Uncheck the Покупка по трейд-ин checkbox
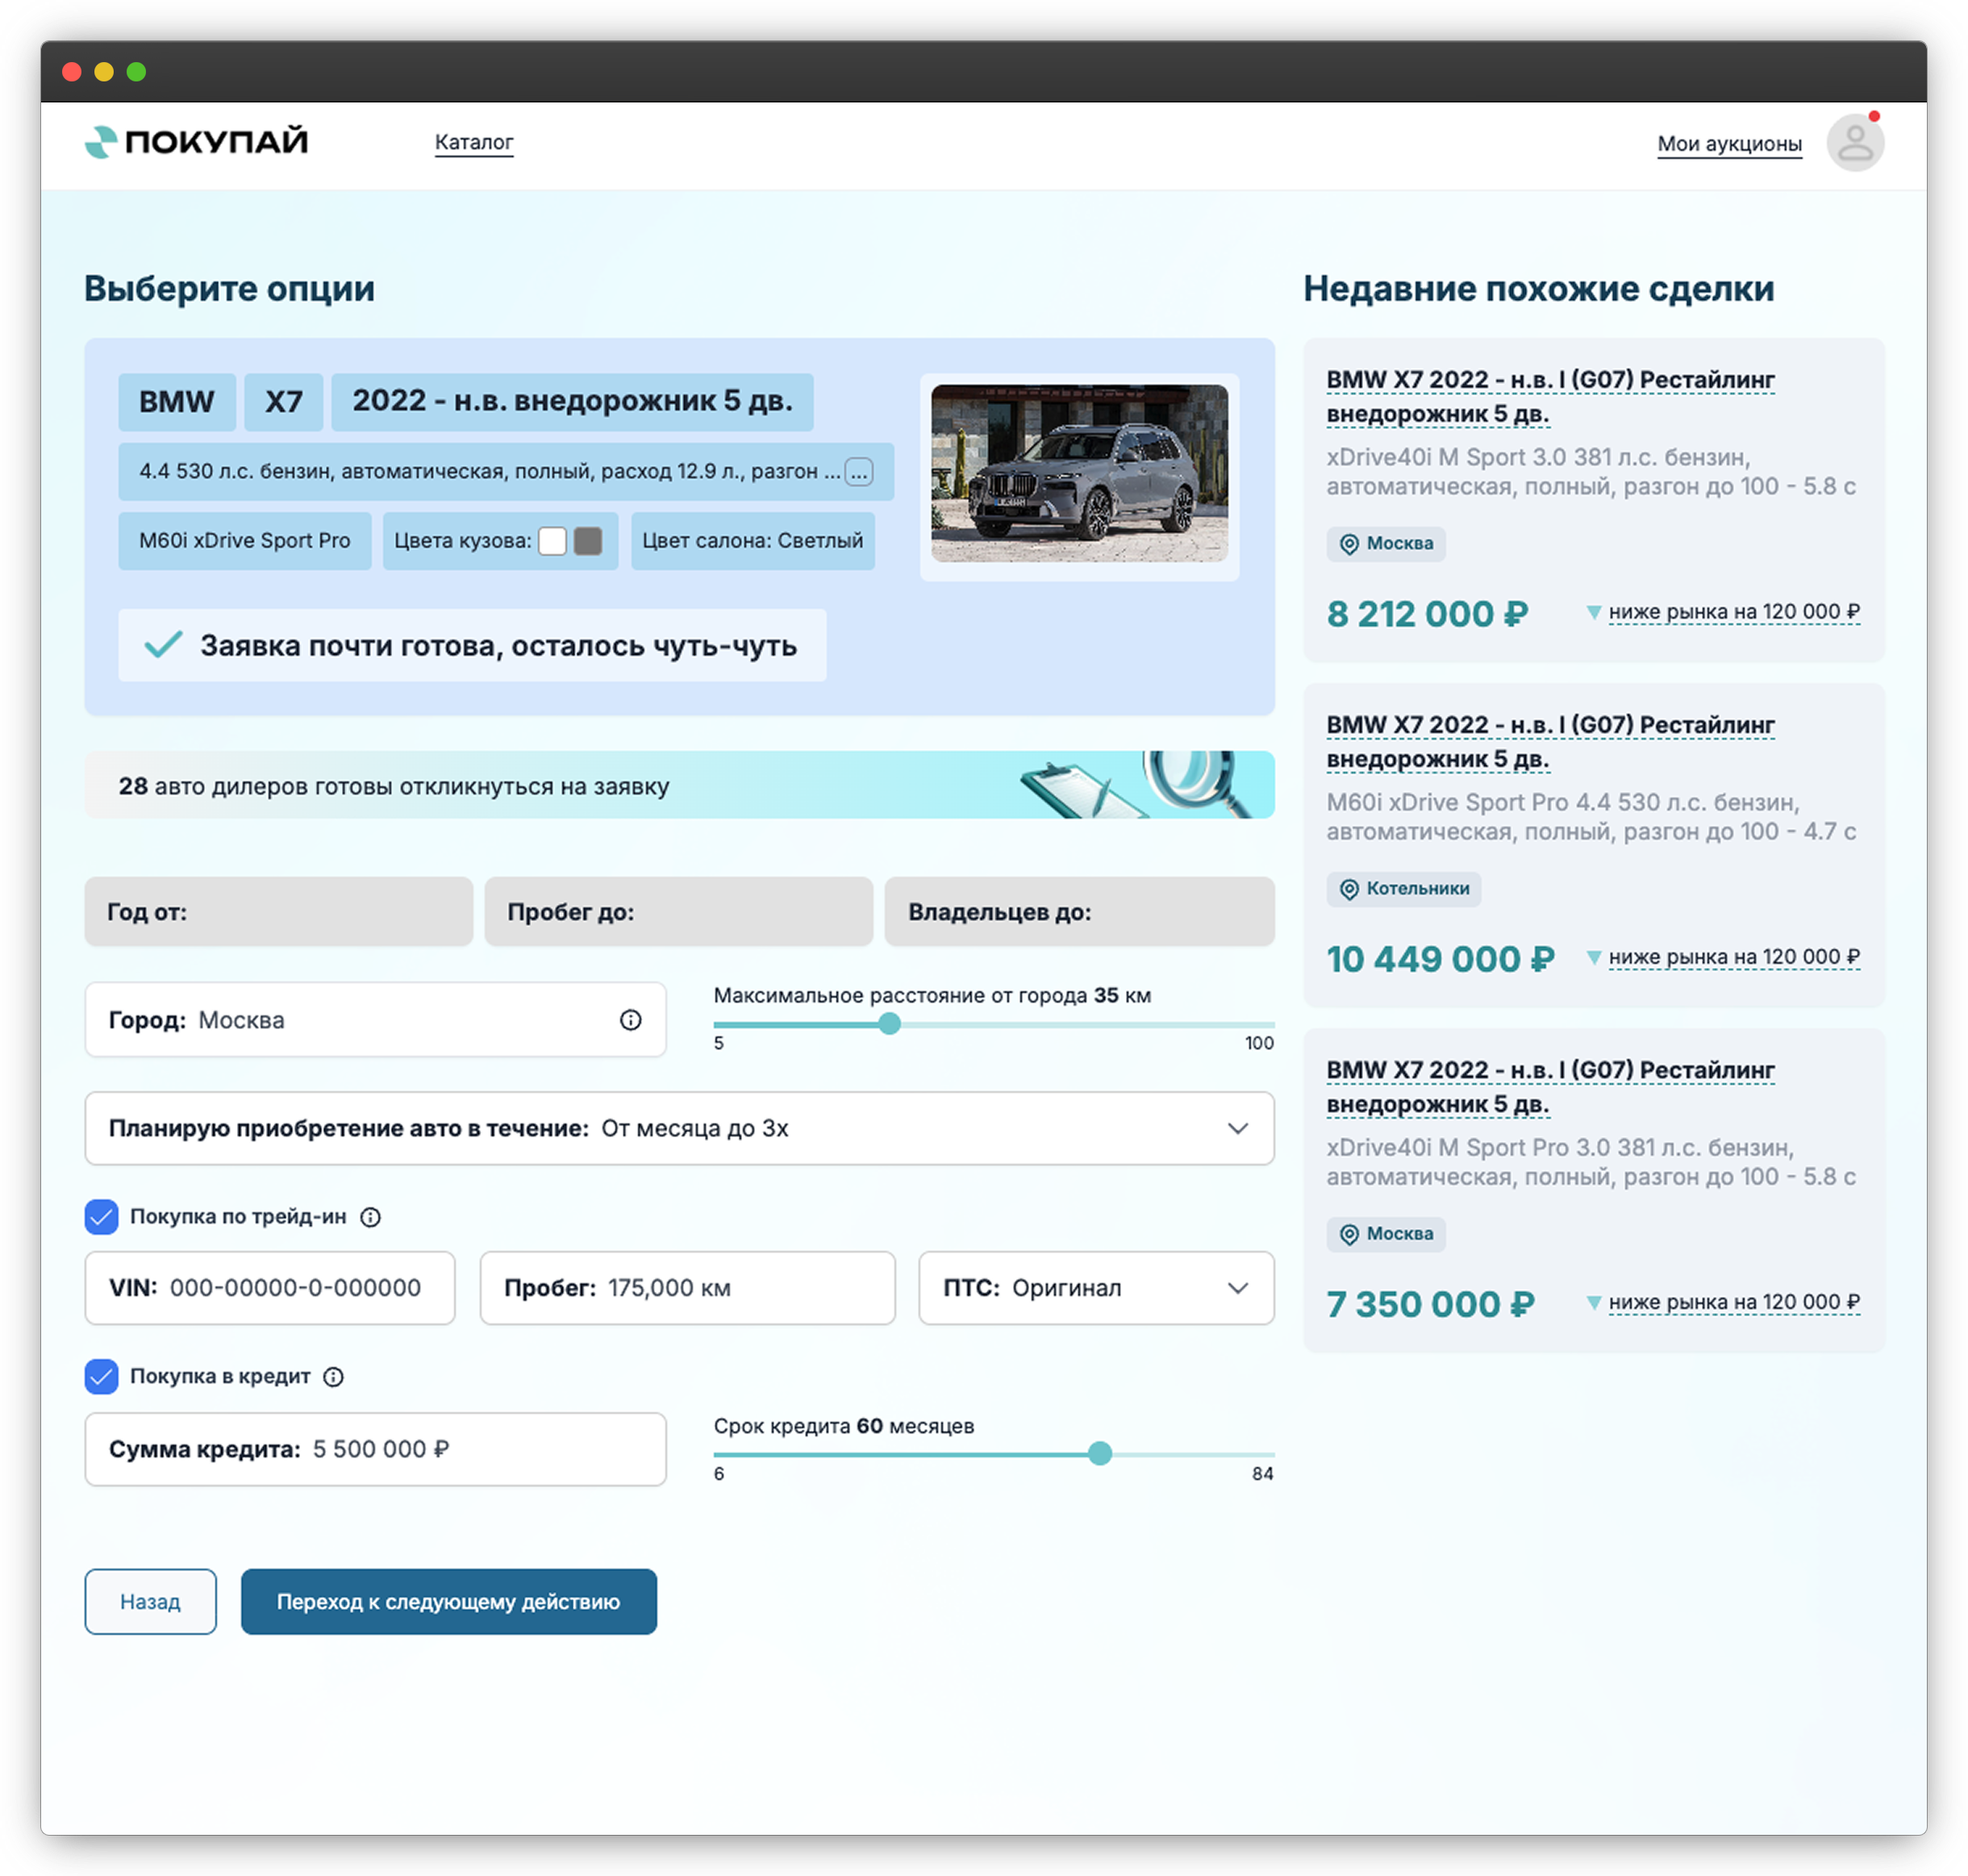 pos(102,1217)
